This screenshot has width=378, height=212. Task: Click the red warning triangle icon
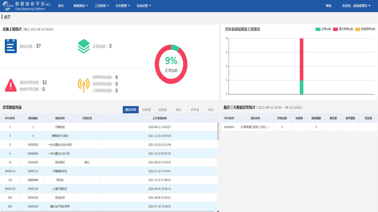point(11,85)
